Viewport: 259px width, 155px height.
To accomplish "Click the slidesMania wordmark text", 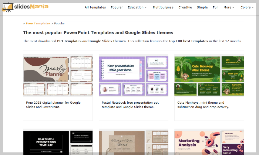I will 31,7.
